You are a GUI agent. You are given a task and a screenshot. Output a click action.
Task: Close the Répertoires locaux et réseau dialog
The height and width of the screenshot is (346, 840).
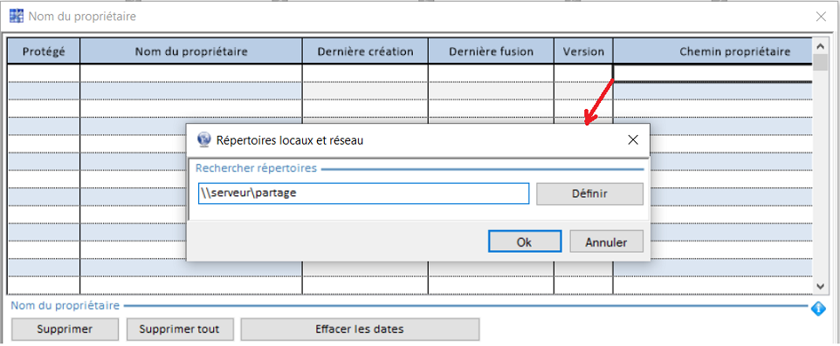pyautogui.click(x=633, y=140)
